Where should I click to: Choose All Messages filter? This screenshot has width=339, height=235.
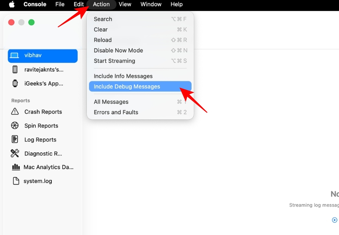point(140,101)
